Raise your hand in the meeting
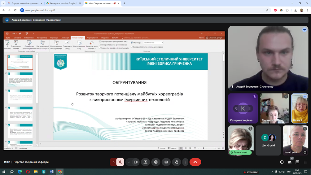 pos(177,162)
